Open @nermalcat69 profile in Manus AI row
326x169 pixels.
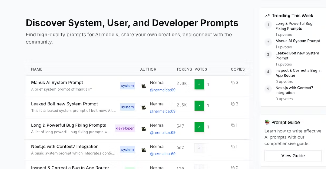point(163,90)
